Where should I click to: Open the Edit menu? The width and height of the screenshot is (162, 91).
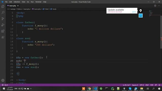(10, 2)
